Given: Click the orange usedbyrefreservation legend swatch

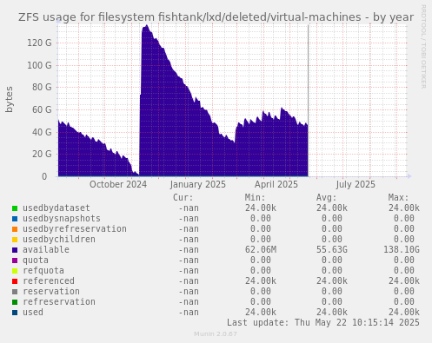Looking at the screenshot, I should coord(15,229).
